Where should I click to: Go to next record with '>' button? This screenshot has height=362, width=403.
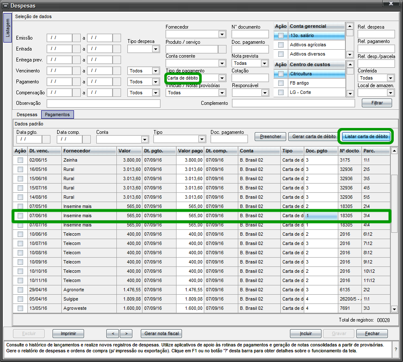(126, 333)
